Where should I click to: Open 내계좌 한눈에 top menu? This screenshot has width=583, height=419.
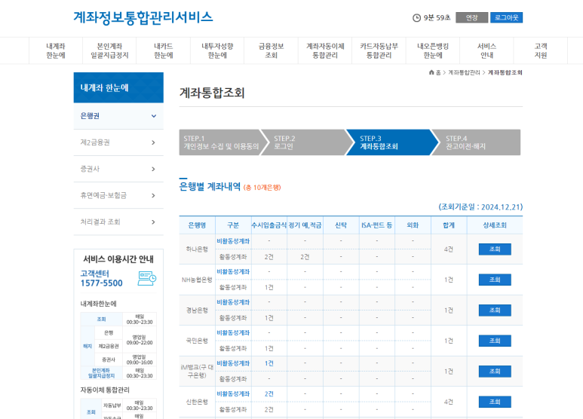pos(56,50)
